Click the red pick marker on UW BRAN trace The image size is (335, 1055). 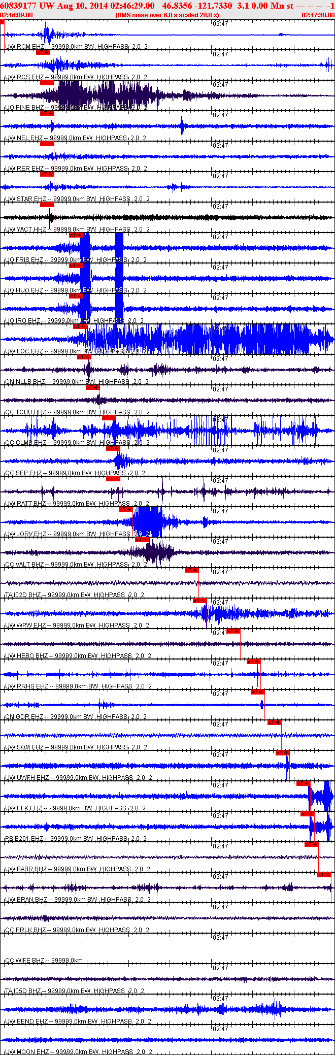pyautogui.click(x=324, y=874)
